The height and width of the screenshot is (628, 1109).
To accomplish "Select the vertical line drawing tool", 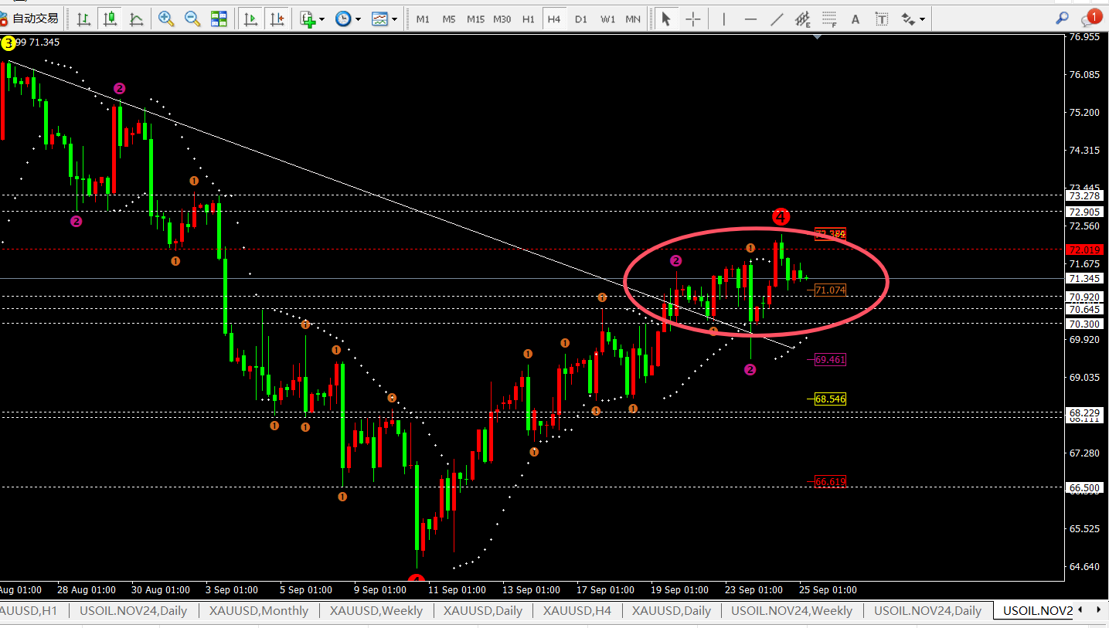I will (723, 19).
